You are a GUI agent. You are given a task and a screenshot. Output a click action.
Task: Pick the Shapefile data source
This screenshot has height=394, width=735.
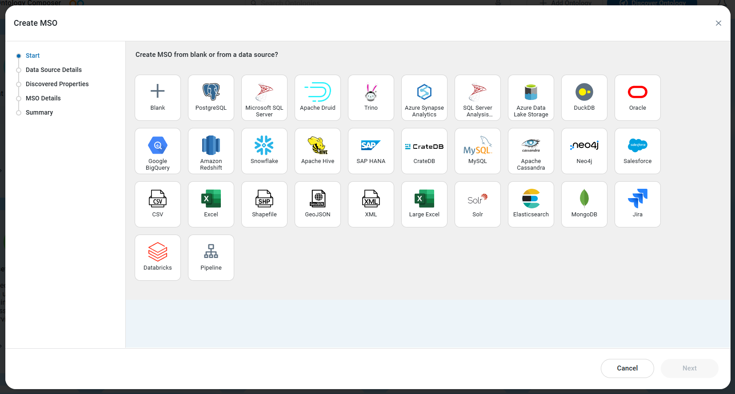pos(264,204)
